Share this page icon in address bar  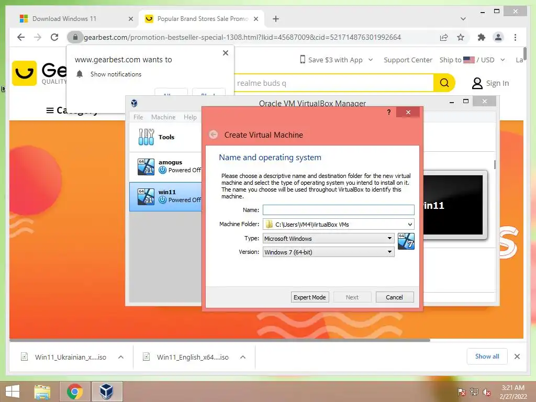pos(444,37)
